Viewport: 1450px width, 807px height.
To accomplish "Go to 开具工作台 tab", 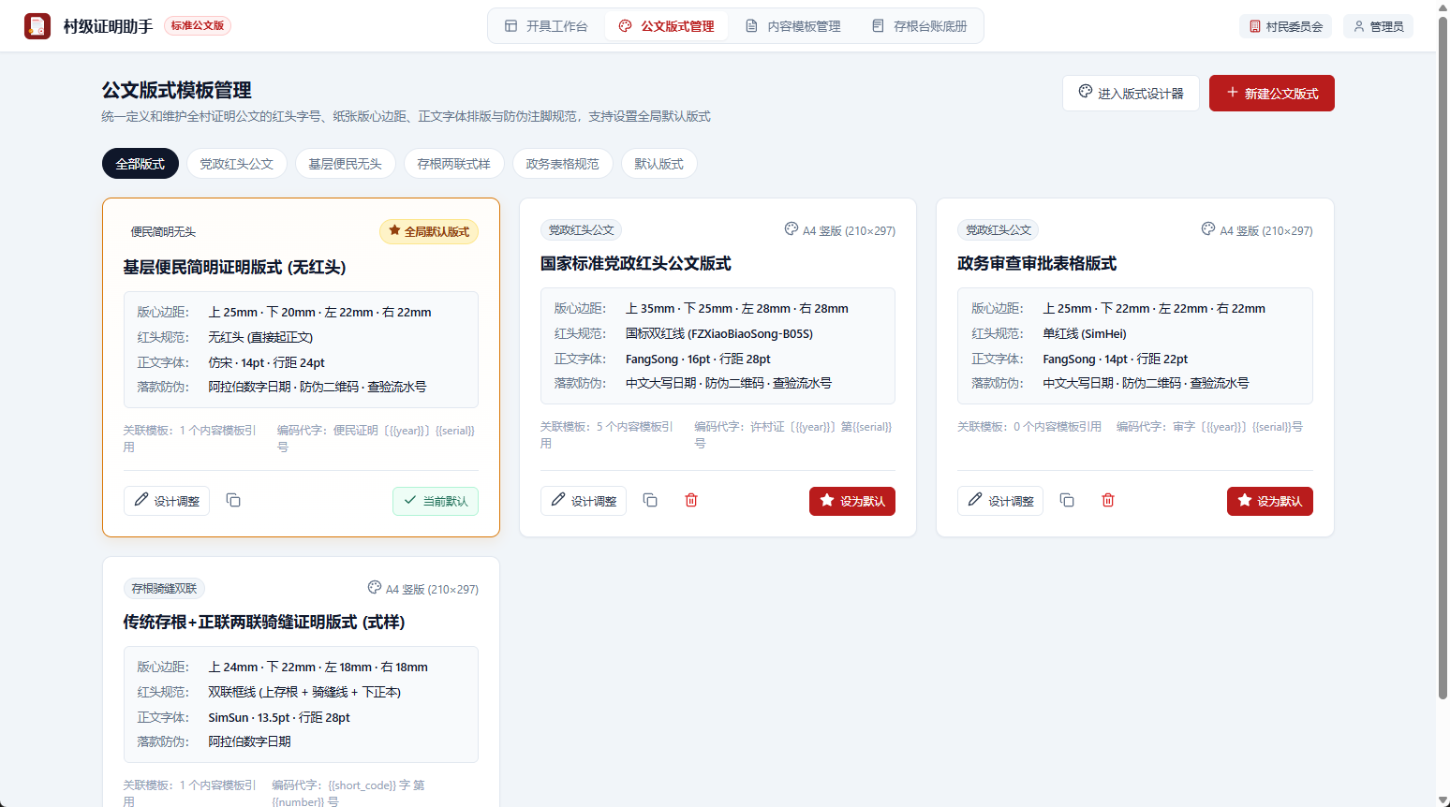I will [546, 26].
